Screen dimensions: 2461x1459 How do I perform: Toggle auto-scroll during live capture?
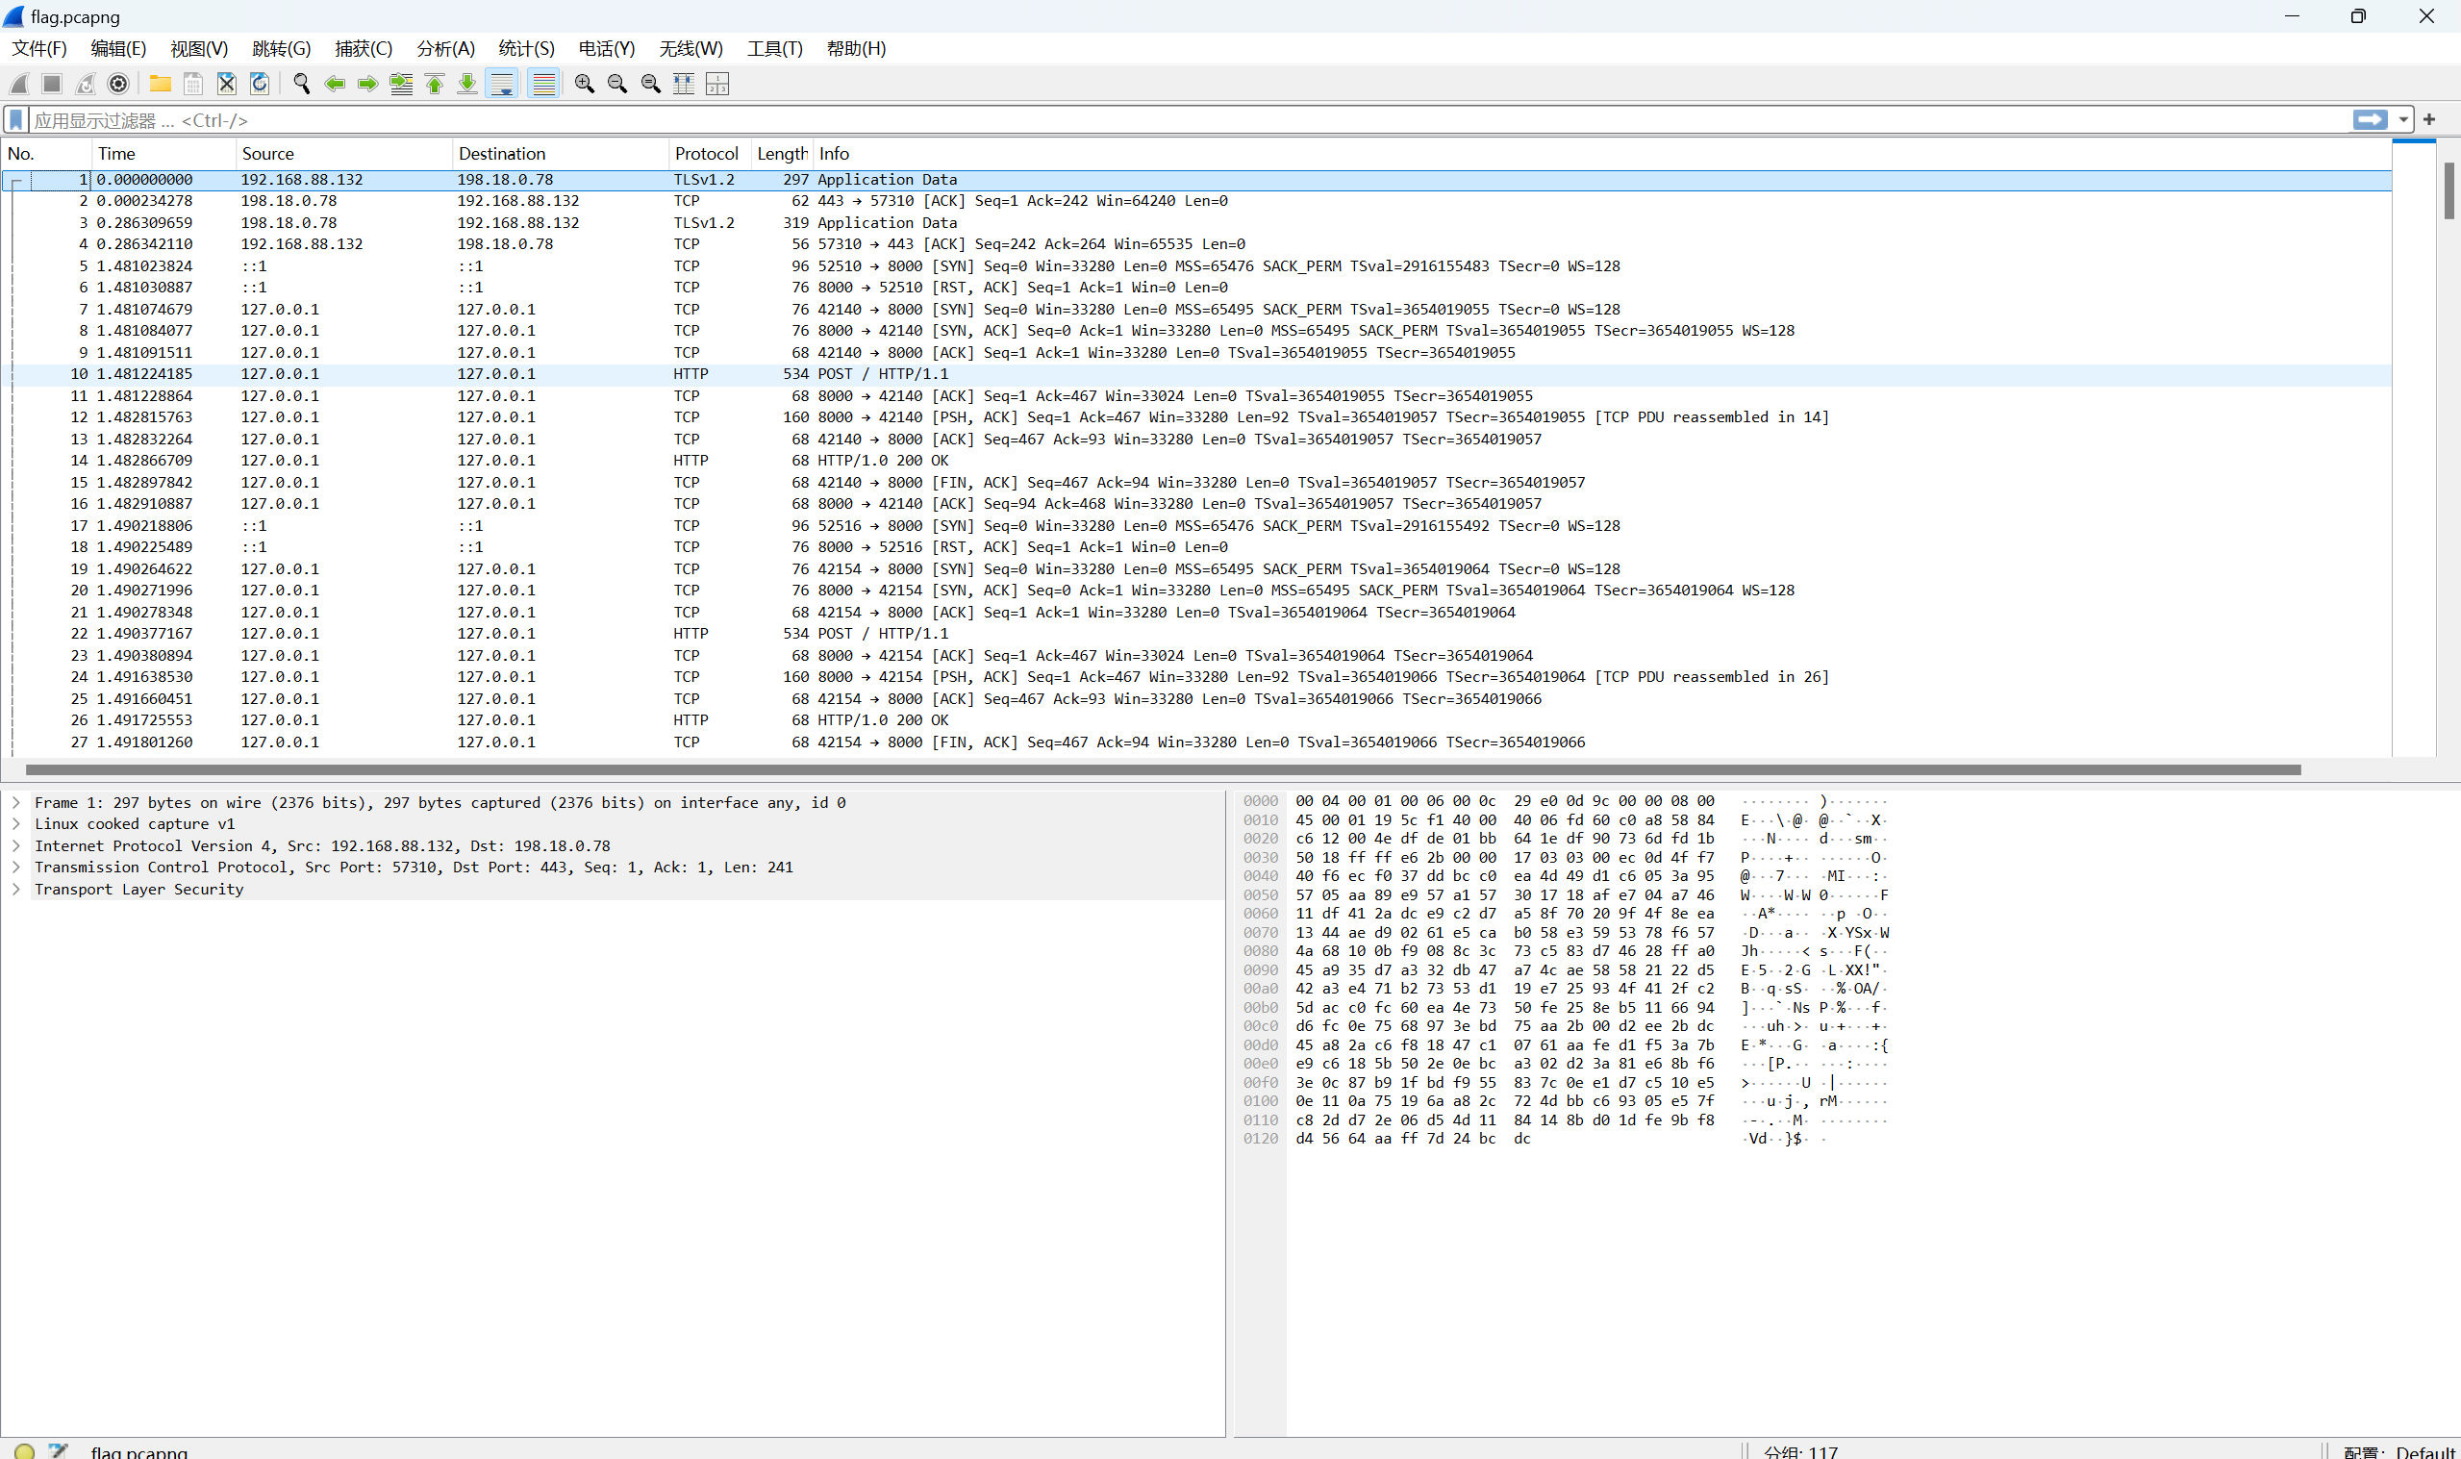point(502,84)
